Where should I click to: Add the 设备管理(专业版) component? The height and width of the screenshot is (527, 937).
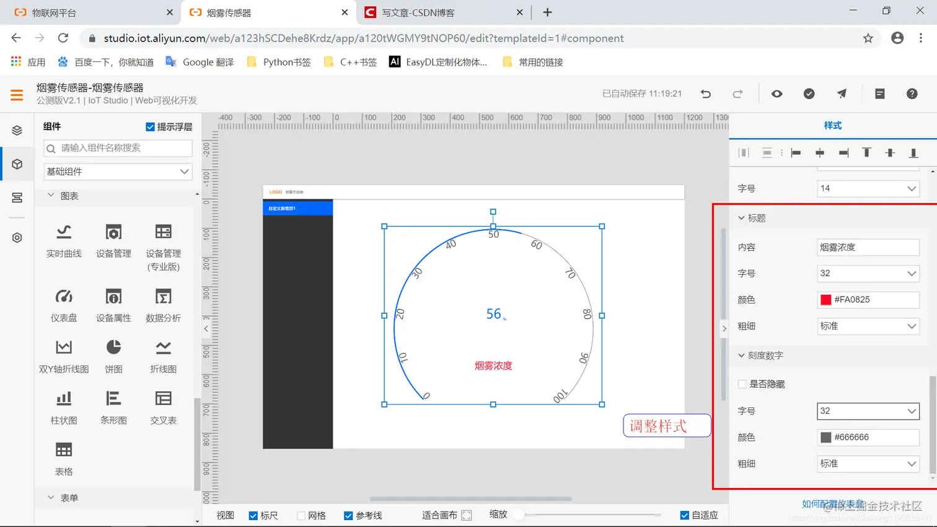click(x=164, y=248)
